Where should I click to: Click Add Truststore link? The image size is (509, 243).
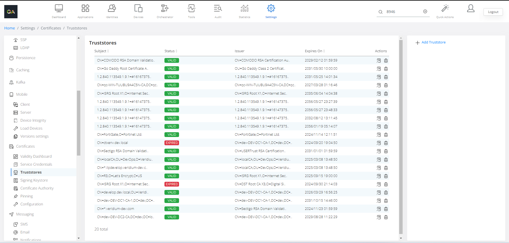[433, 42]
